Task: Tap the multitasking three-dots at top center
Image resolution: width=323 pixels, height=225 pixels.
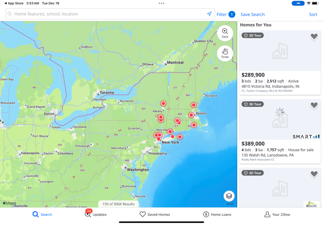Action: click(161, 3)
